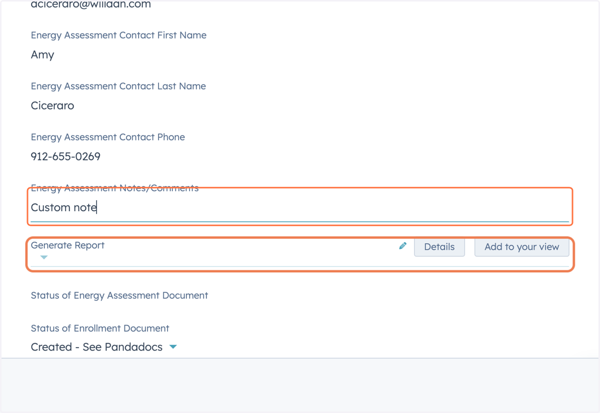Click the Custom note input field
The image size is (600, 413).
pyautogui.click(x=300, y=208)
